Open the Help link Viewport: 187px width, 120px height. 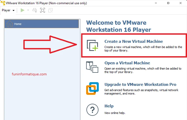coord(109,106)
